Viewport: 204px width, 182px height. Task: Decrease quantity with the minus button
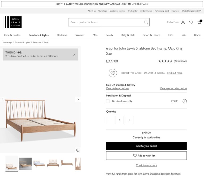point(110,120)
